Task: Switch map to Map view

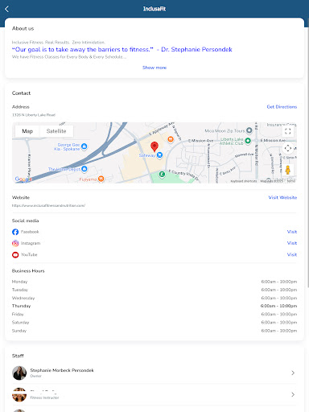Action: tap(27, 131)
